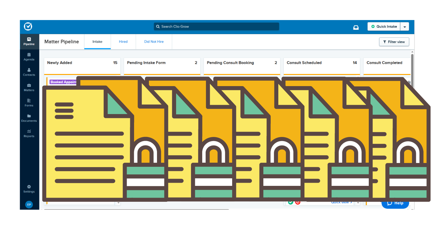This screenshot has height=244, width=435.
Task: Click the count 15 on Newly Added
Action: (115, 63)
